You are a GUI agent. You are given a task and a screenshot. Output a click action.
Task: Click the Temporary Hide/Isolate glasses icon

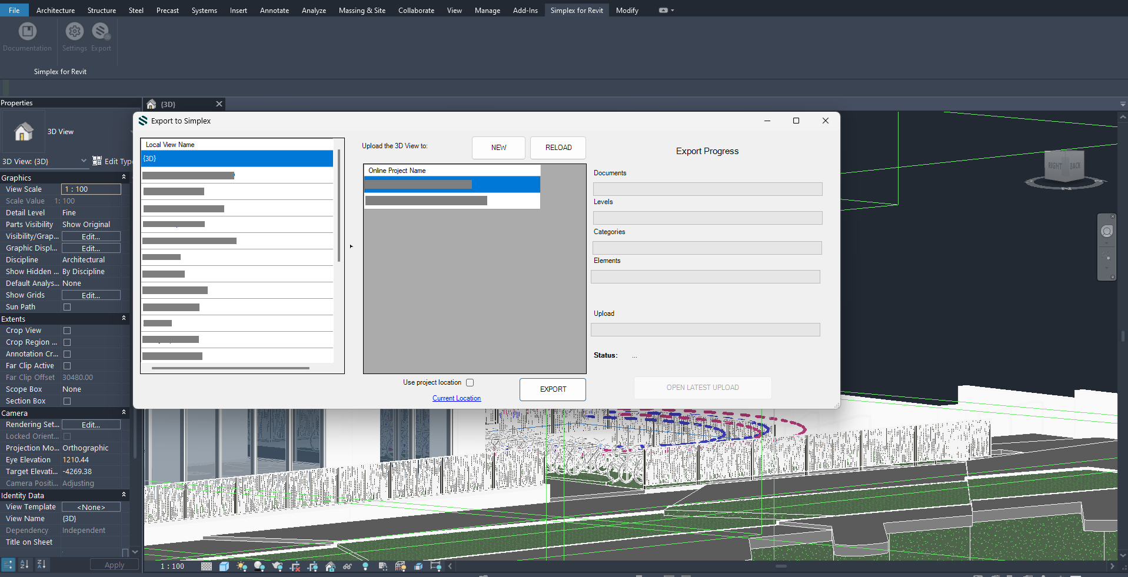[x=347, y=566]
